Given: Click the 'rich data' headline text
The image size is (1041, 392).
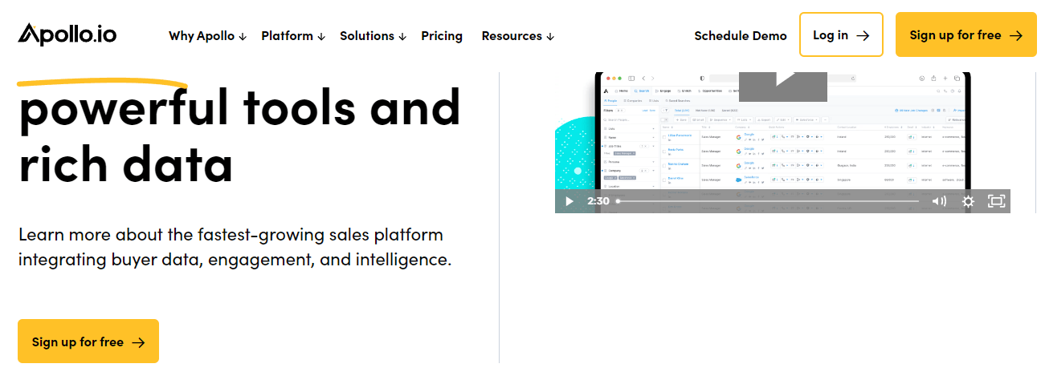Looking at the screenshot, I should (125, 164).
